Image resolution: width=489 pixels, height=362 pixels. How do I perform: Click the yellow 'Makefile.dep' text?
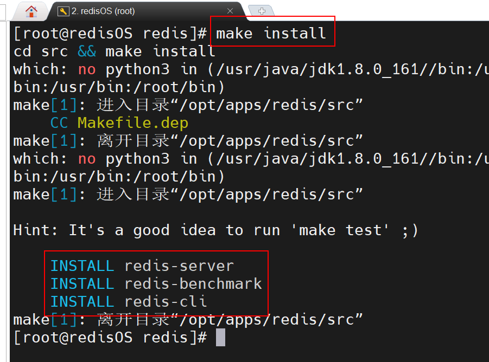pyautogui.click(x=133, y=123)
